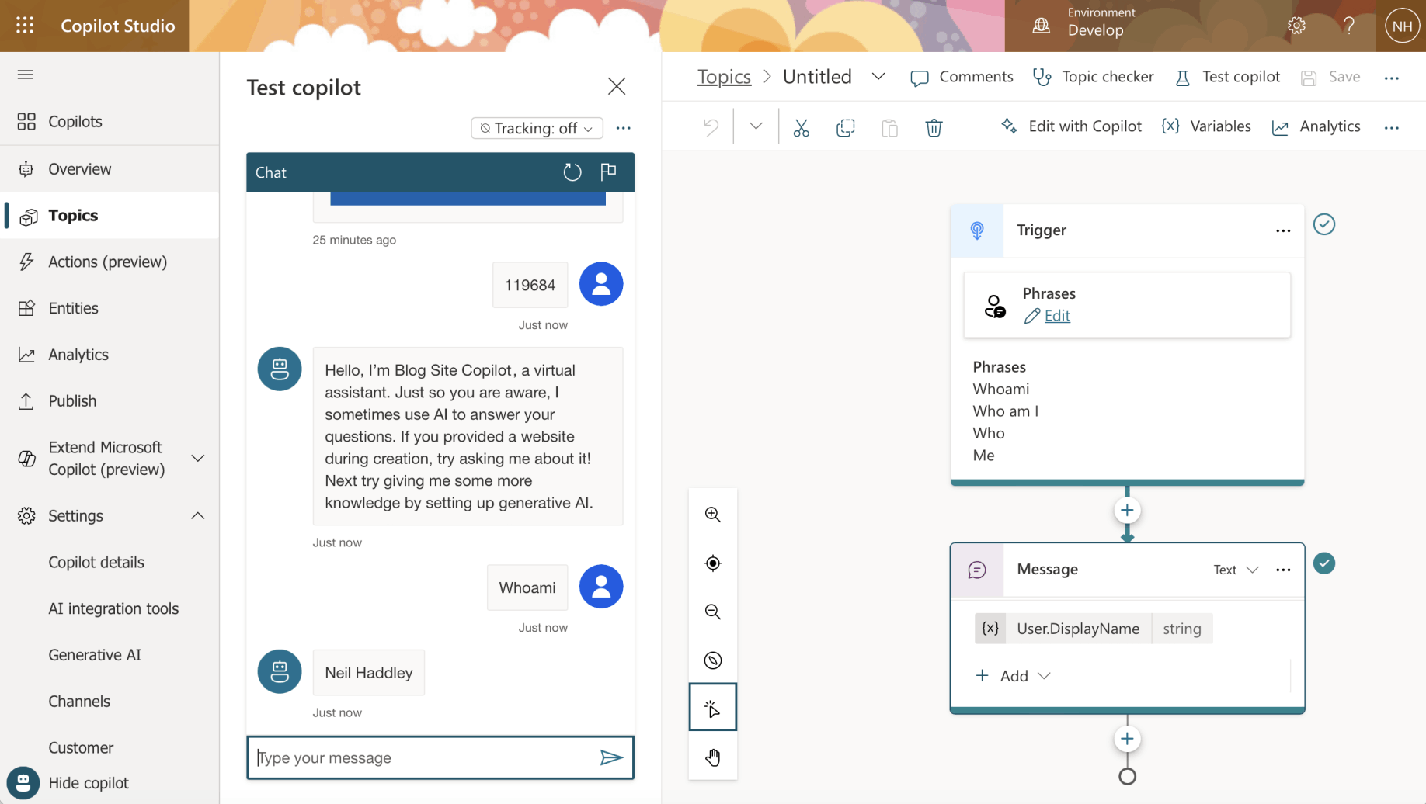The height and width of the screenshot is (804, 1426).
Task: Open topic header more options ellipsis
Action: click(1391, 78)
